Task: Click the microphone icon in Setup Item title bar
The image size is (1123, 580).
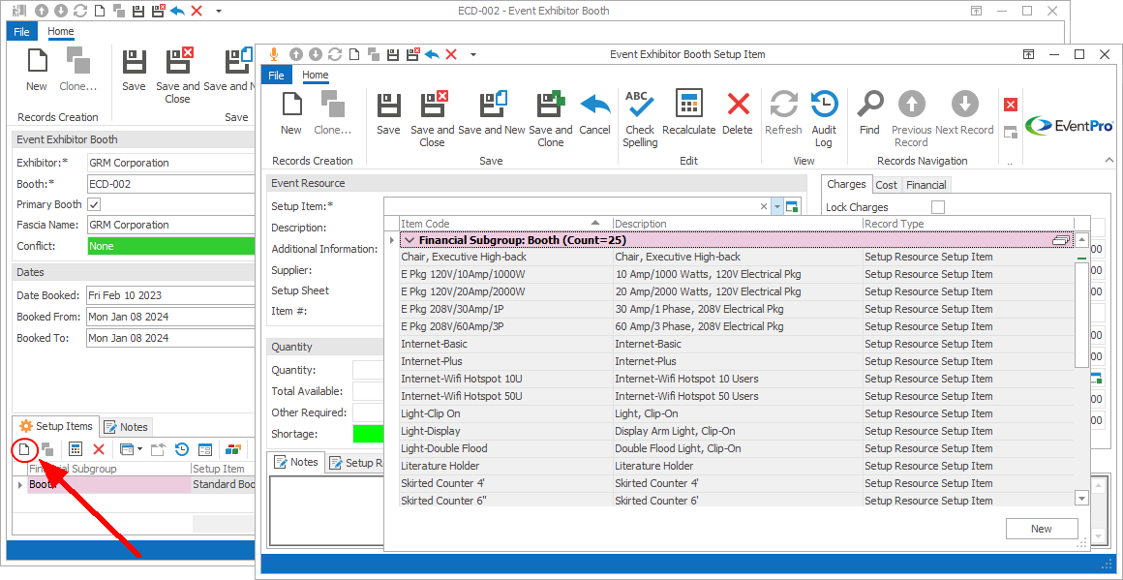Action: tap(274, 54)
